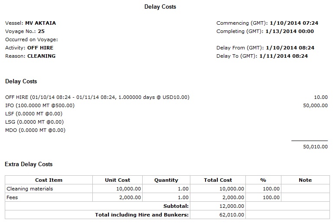Select the delay costs total 50,010.00
Viewport: 333px width, 223px height.
pyautogui.click(x=315, y=147)
